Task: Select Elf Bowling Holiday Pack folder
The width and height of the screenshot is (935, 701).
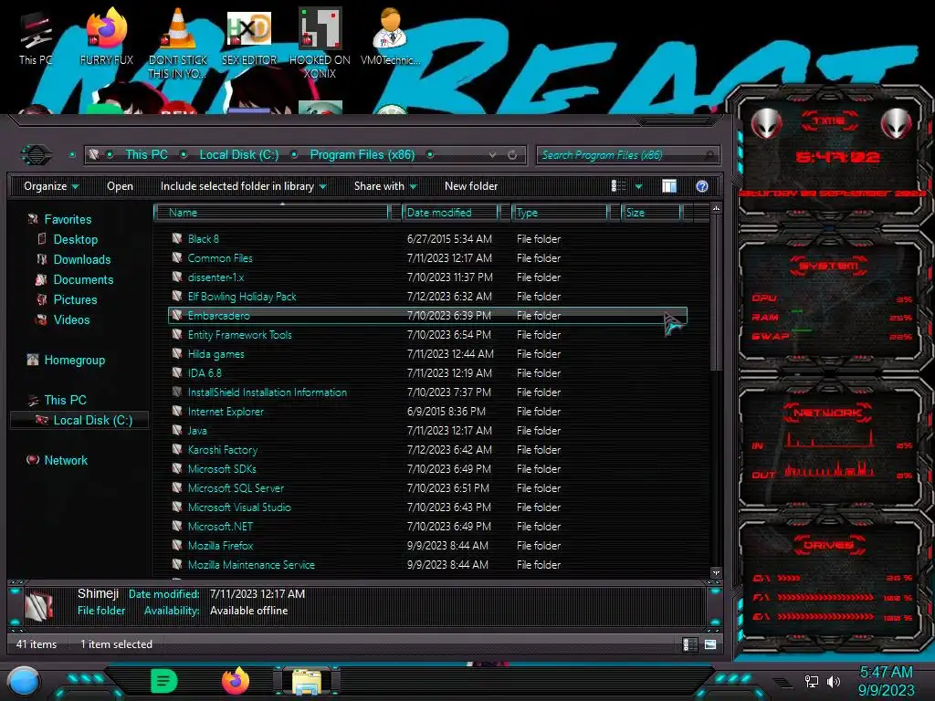Action: [x=427, y=297]
